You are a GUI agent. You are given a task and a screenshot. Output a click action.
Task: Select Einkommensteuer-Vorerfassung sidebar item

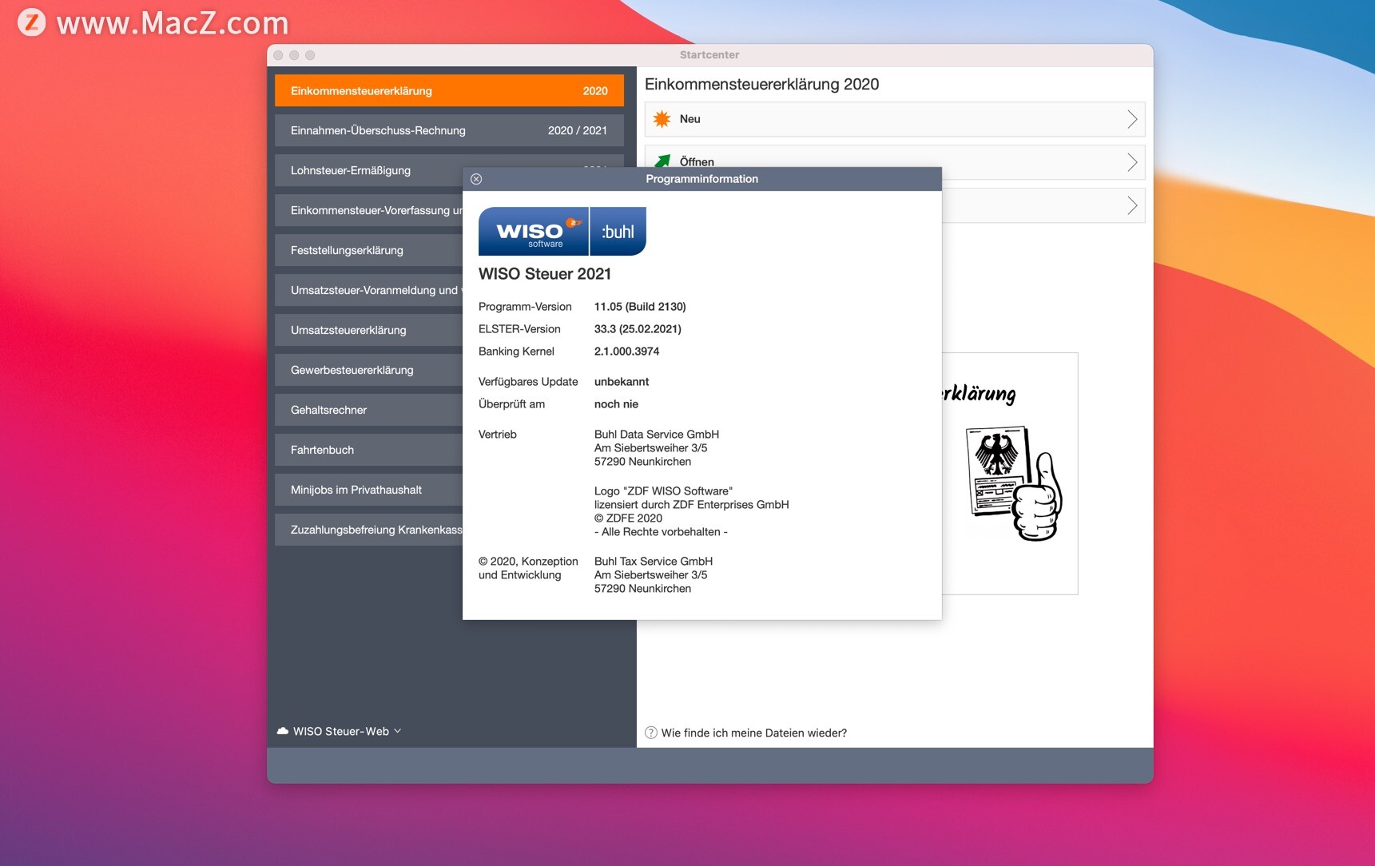pos(368,210)
